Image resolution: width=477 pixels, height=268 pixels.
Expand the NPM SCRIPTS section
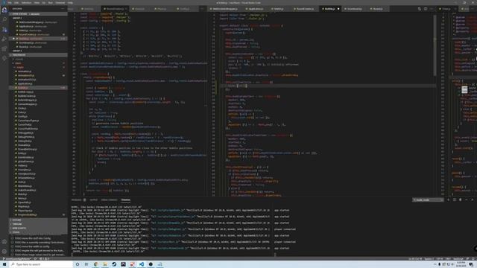click(38, 229)
